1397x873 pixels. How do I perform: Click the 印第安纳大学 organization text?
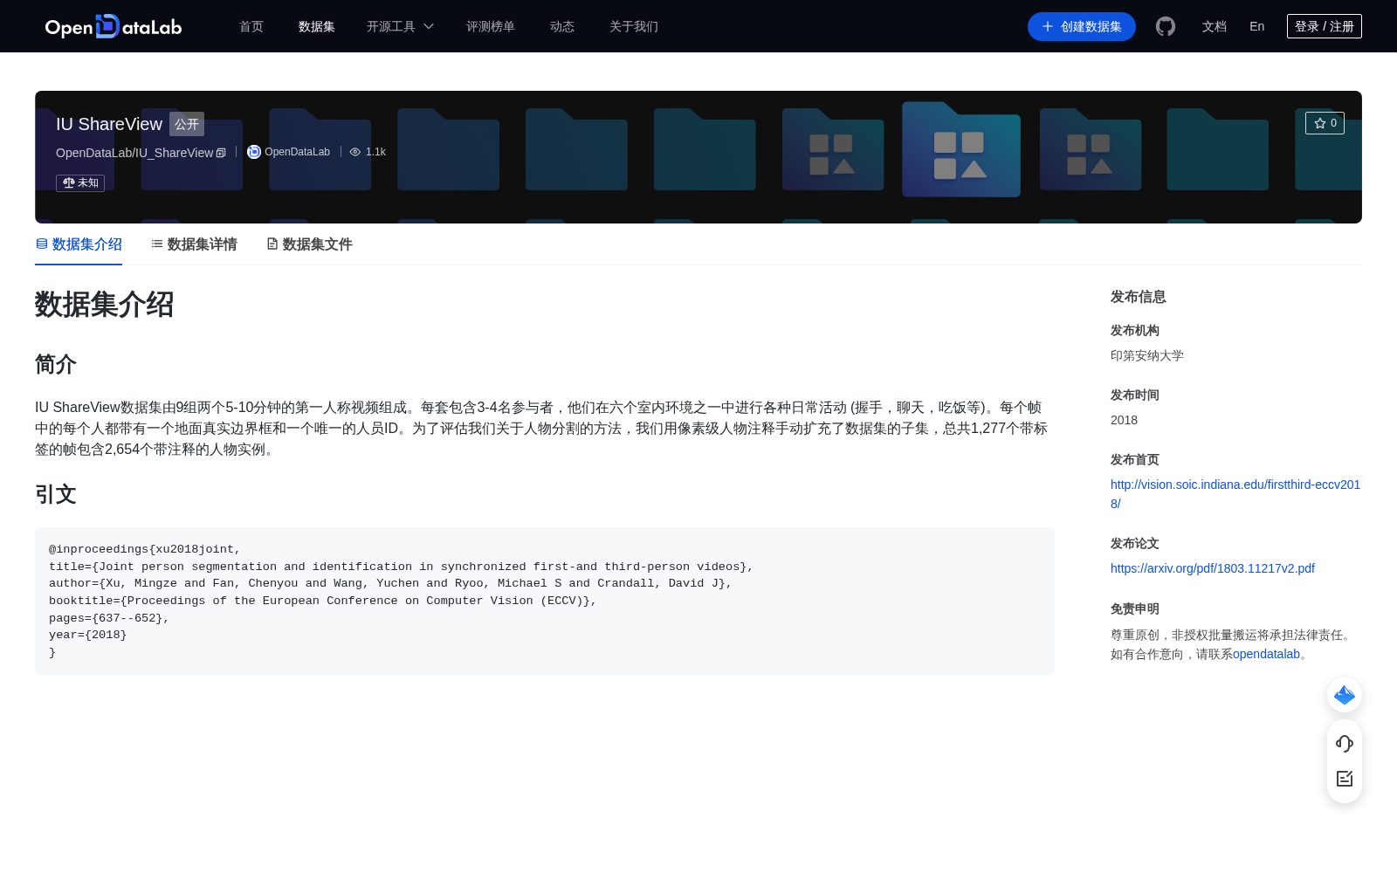tap(1147, 355)
